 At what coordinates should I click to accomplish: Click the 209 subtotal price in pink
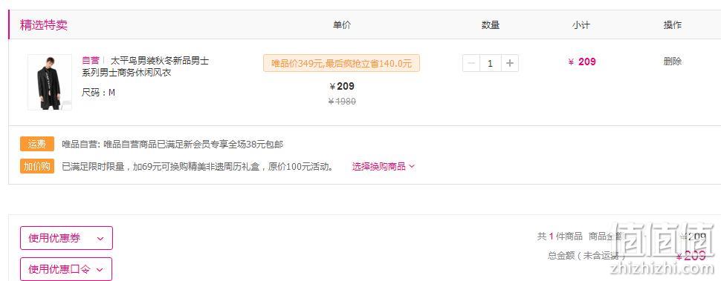pos(582,62)
